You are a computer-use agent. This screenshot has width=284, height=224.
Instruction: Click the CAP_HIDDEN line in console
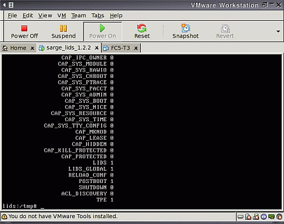[x=93, y=144]
